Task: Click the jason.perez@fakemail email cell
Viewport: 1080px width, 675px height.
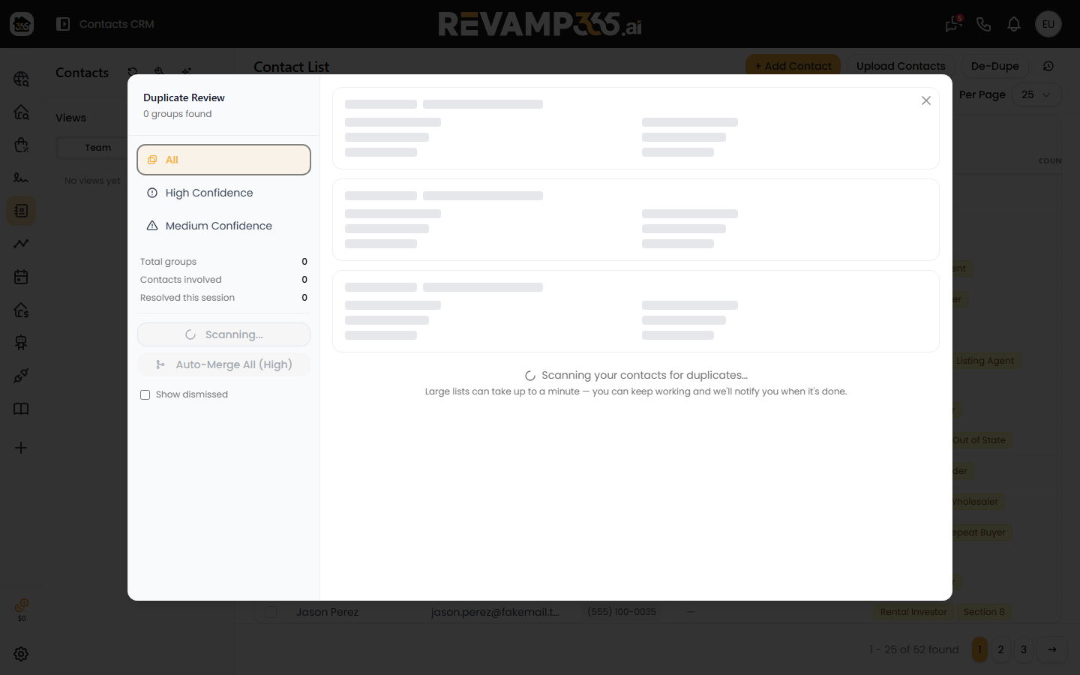Action: [495, 612]
